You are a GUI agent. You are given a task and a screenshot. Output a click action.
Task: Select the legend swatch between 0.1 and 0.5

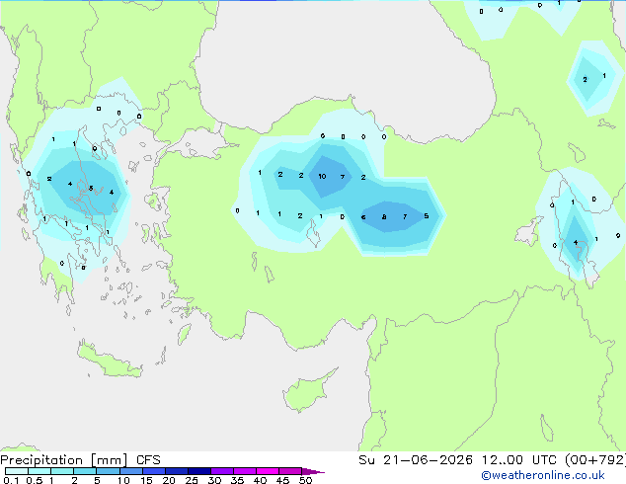coord(17,471)
